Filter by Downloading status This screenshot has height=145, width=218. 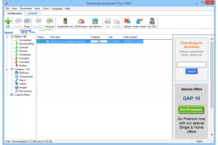tap(26, 44)
